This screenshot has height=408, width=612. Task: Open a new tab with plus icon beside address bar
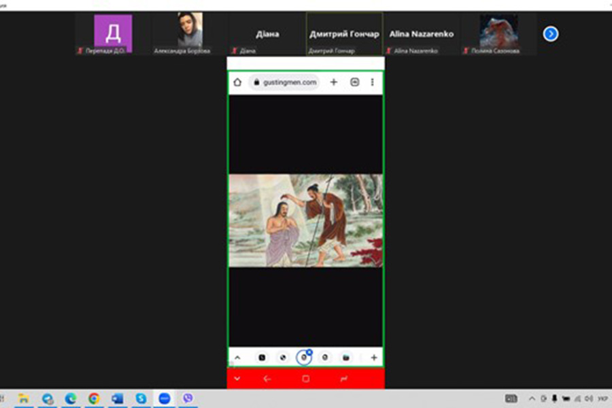(333, 82)
